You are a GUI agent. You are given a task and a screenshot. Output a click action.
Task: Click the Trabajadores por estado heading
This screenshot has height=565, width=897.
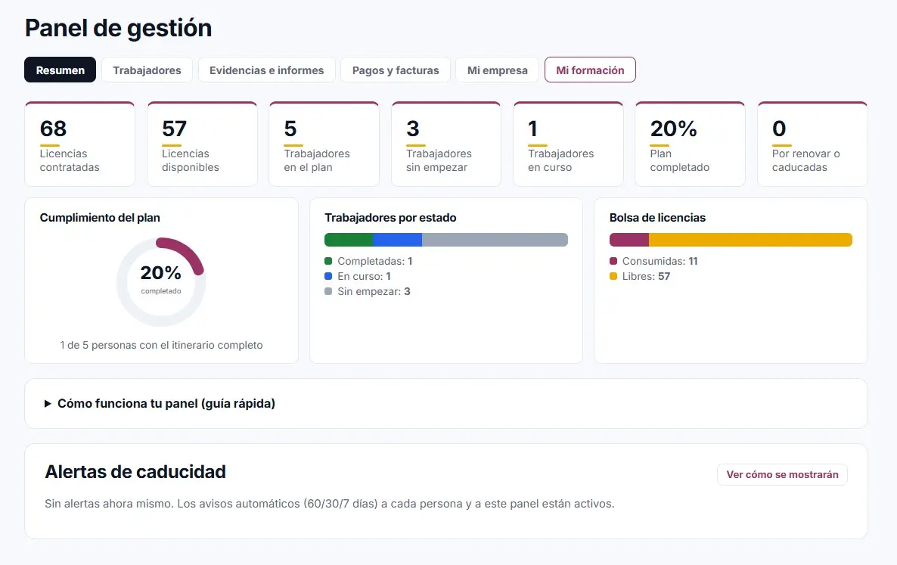[390, 218]
